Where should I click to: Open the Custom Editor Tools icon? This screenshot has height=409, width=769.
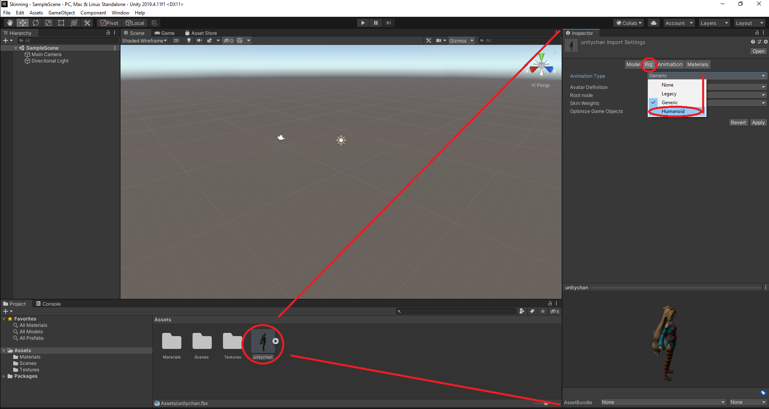tap(87, 23)
